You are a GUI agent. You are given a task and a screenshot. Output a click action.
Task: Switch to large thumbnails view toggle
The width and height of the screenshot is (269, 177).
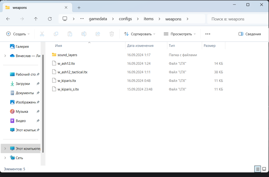coord(264,169)
